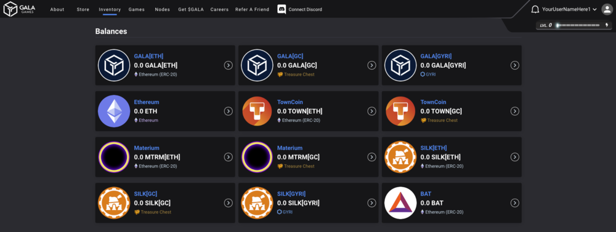The image size is (616, 232).
Task: Open SILK[GYRI] details arrow
Action: (x=371, y=203)
